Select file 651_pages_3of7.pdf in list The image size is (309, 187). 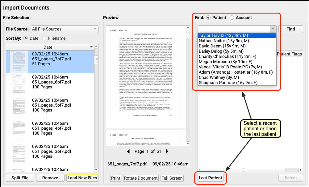coord(50,154)
